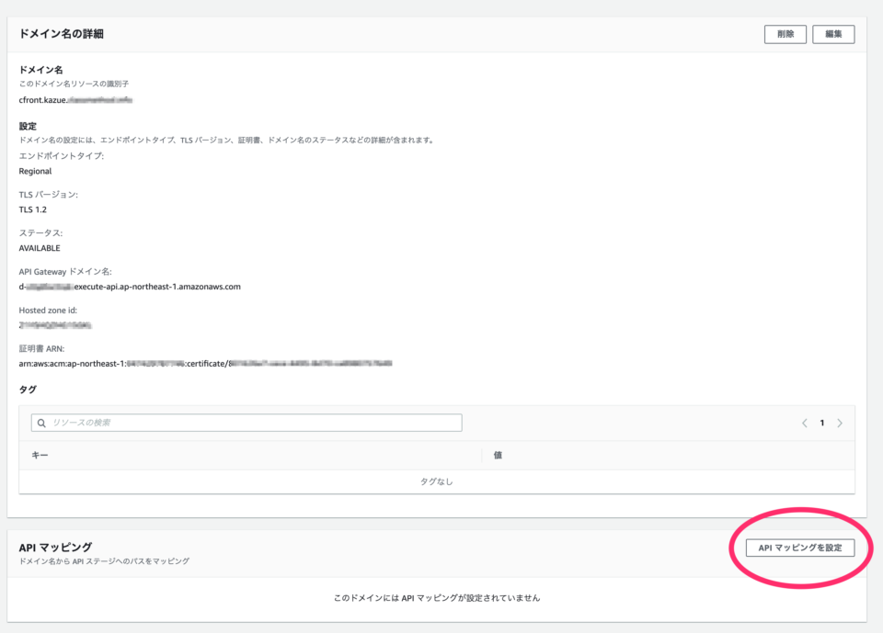
Task: Click the ドメイン名の詳細 panel heading
Action: click(62, 34)
